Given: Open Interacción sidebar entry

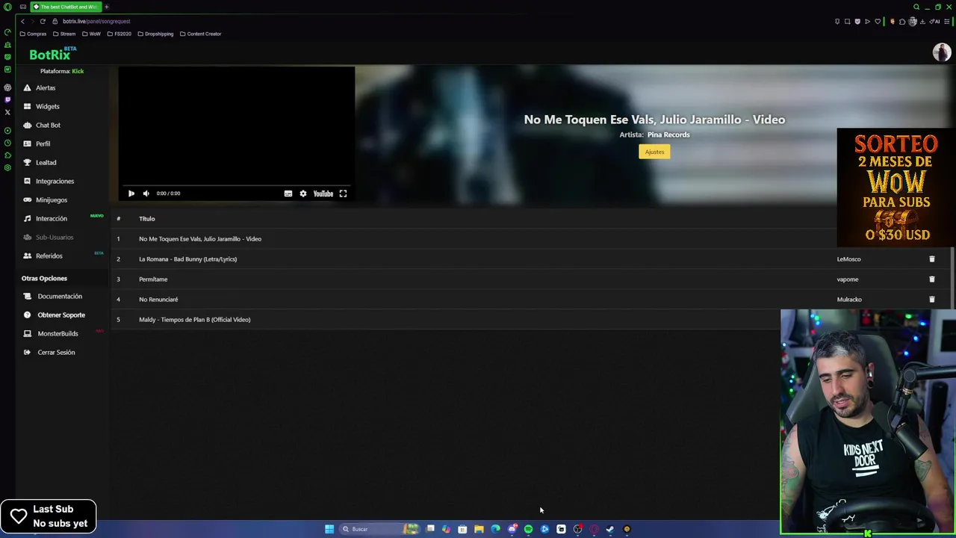Looking at the screenshot, I should [x=51, y=219].
